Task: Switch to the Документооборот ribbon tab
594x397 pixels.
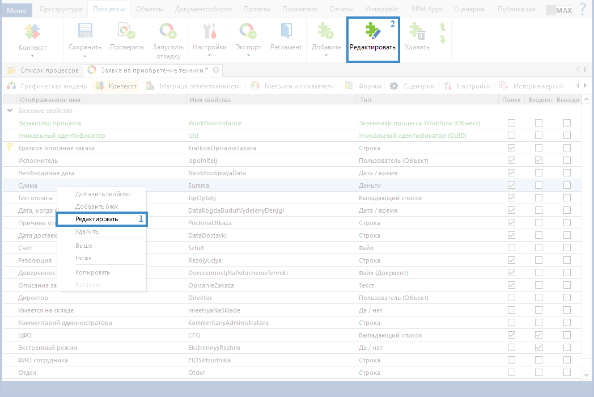Action: click(201, 9)
